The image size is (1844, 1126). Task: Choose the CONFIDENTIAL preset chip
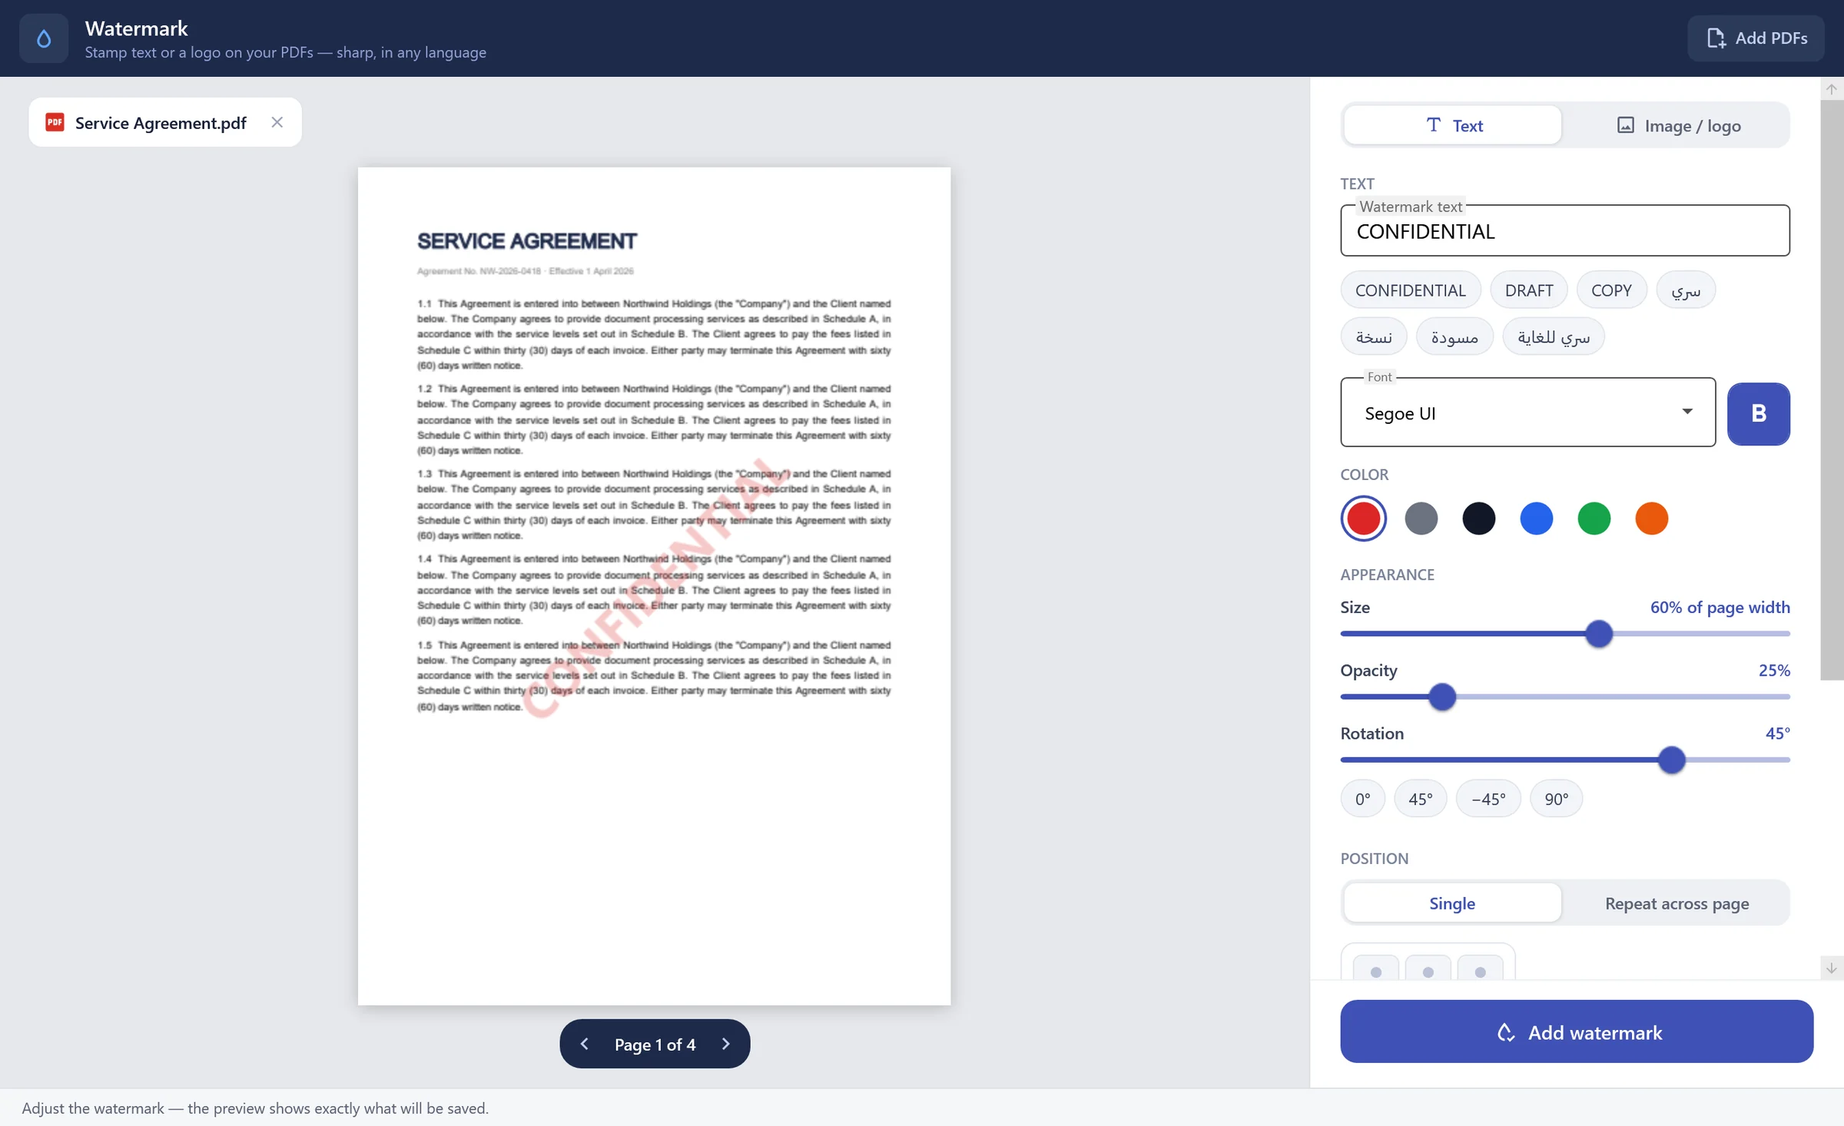[1411, 290]
